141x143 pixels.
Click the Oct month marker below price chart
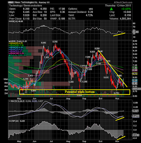coord(100,99)
